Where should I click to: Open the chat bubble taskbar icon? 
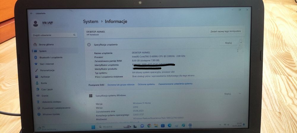click(142, 126)
